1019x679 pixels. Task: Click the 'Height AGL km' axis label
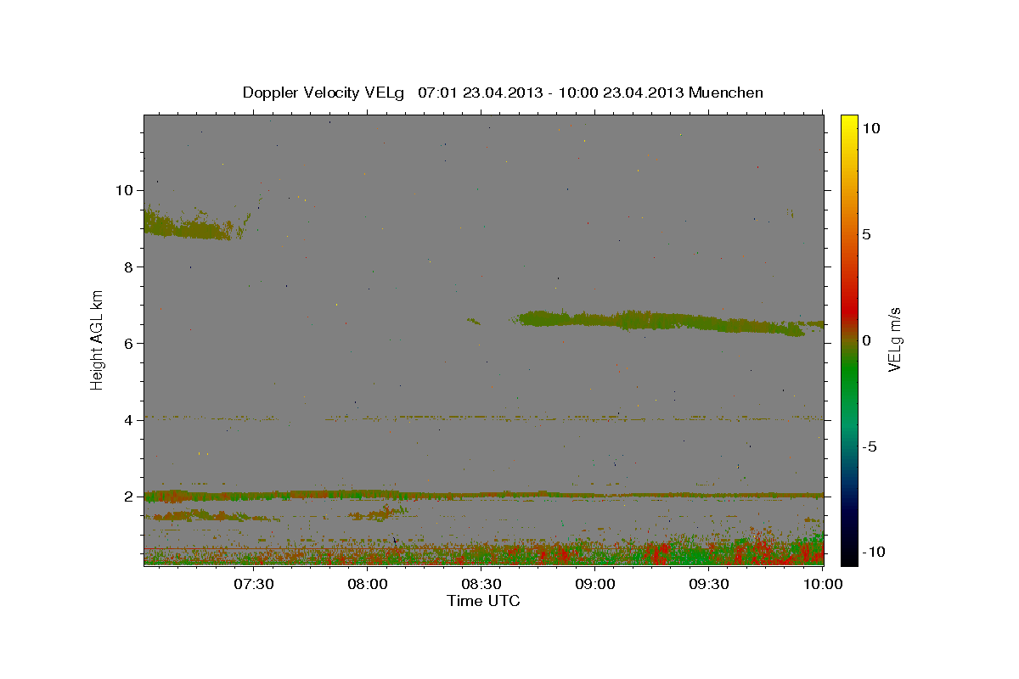[98, 339]
